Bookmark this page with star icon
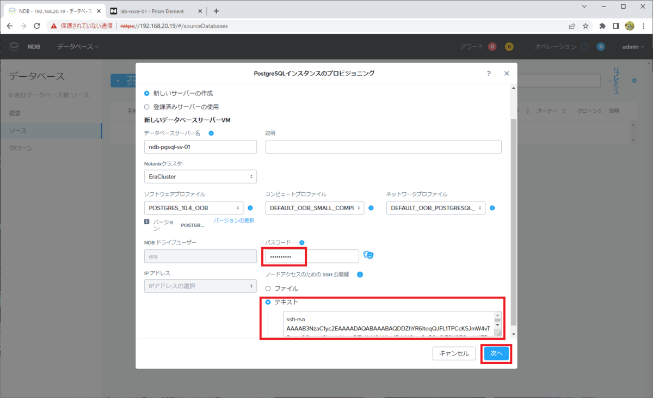 click(586, 26)
